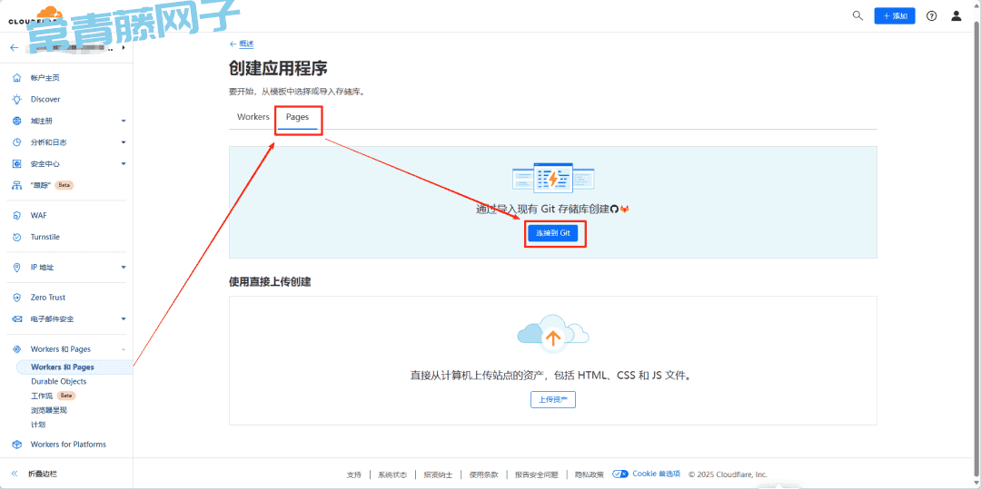Click the back arrow above the sidebar
This screenshot has height=489, width=981.
pyautogui.click(x=15, y=47)
